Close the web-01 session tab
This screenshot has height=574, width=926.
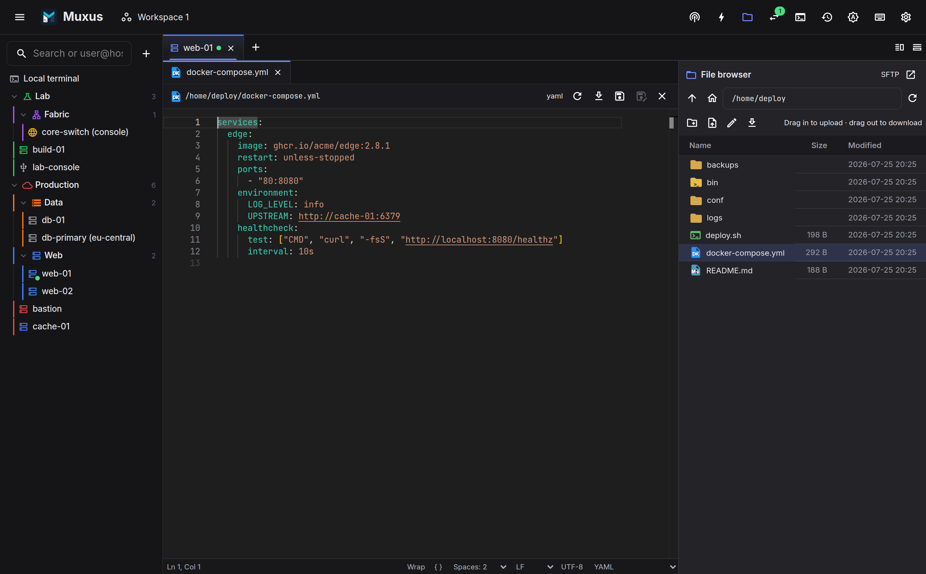click(x=231, y=48)
